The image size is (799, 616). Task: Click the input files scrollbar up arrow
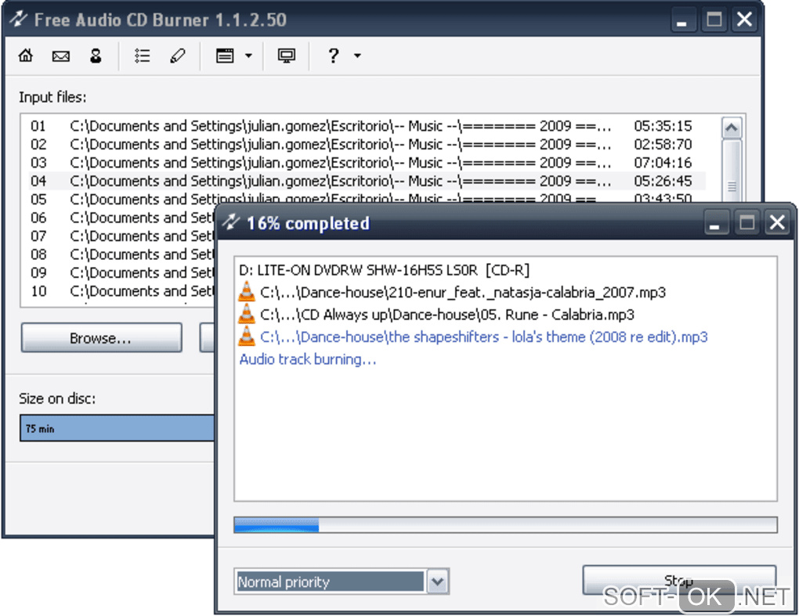point(731,128)
